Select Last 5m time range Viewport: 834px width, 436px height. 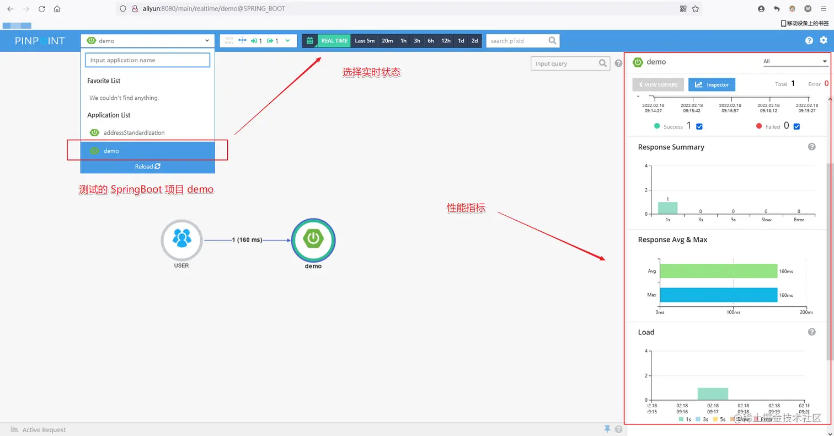click(x=365, y=41)
